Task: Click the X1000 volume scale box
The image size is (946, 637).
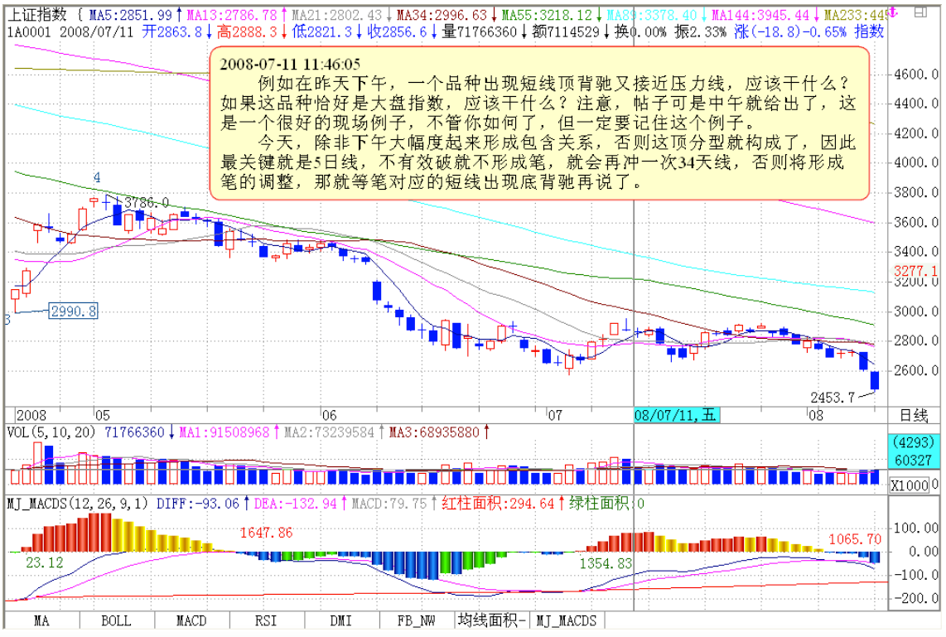Action: (910, 485)
